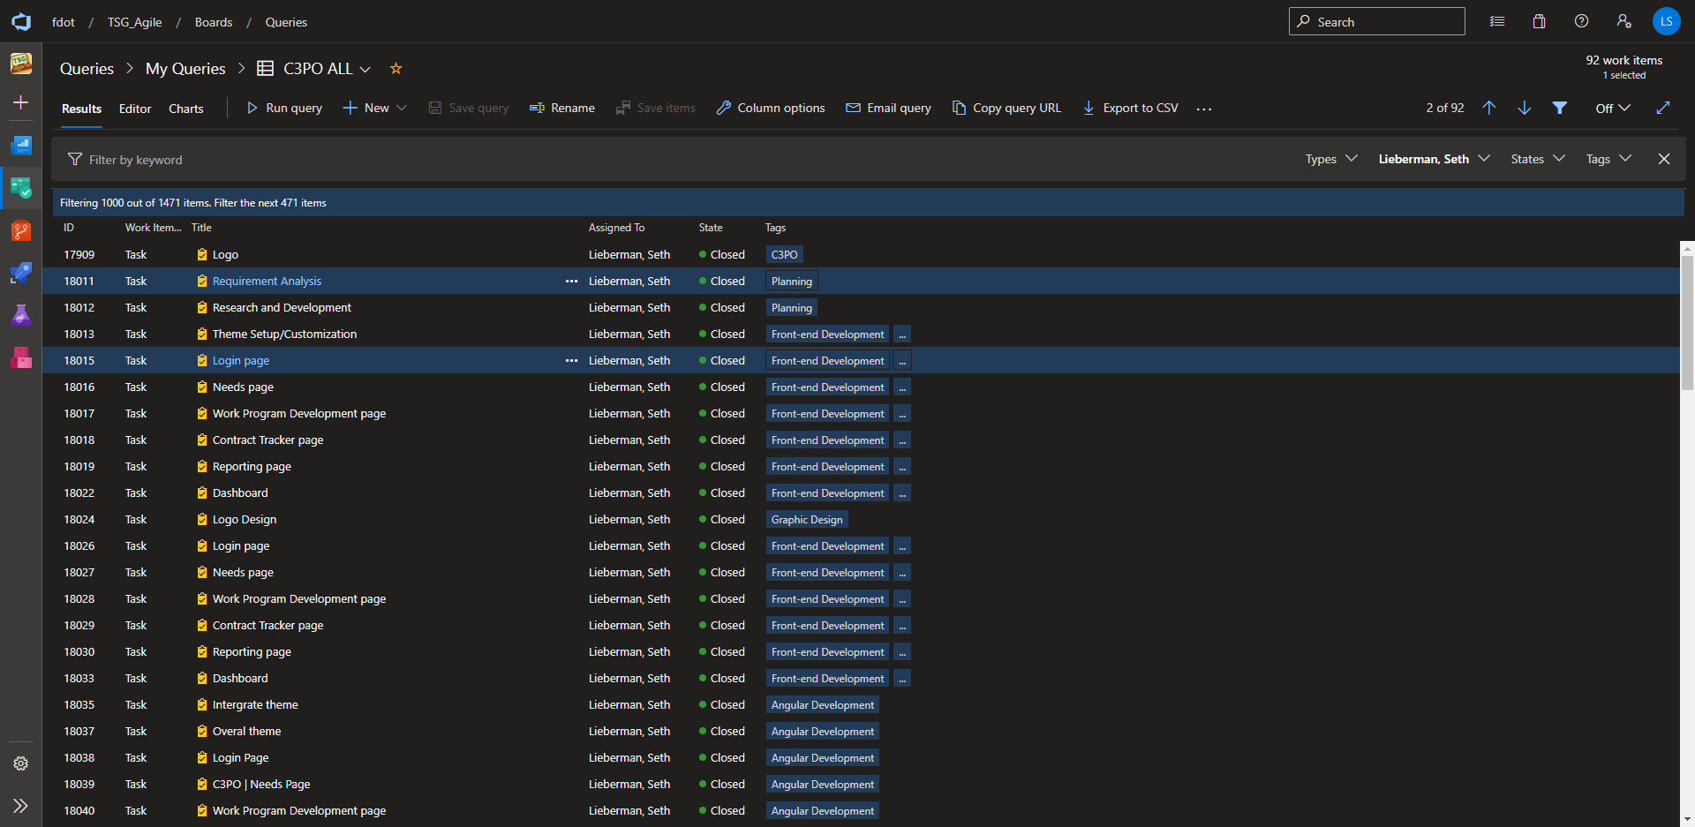
Task: Open Repos in the left sidebar
Action: [x=20, y=231]
